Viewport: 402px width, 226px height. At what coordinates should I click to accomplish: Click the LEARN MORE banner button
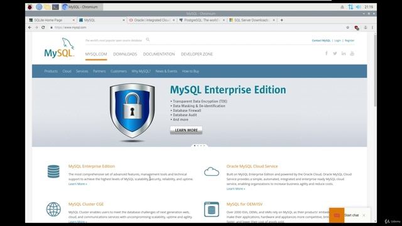click(186, 130)
